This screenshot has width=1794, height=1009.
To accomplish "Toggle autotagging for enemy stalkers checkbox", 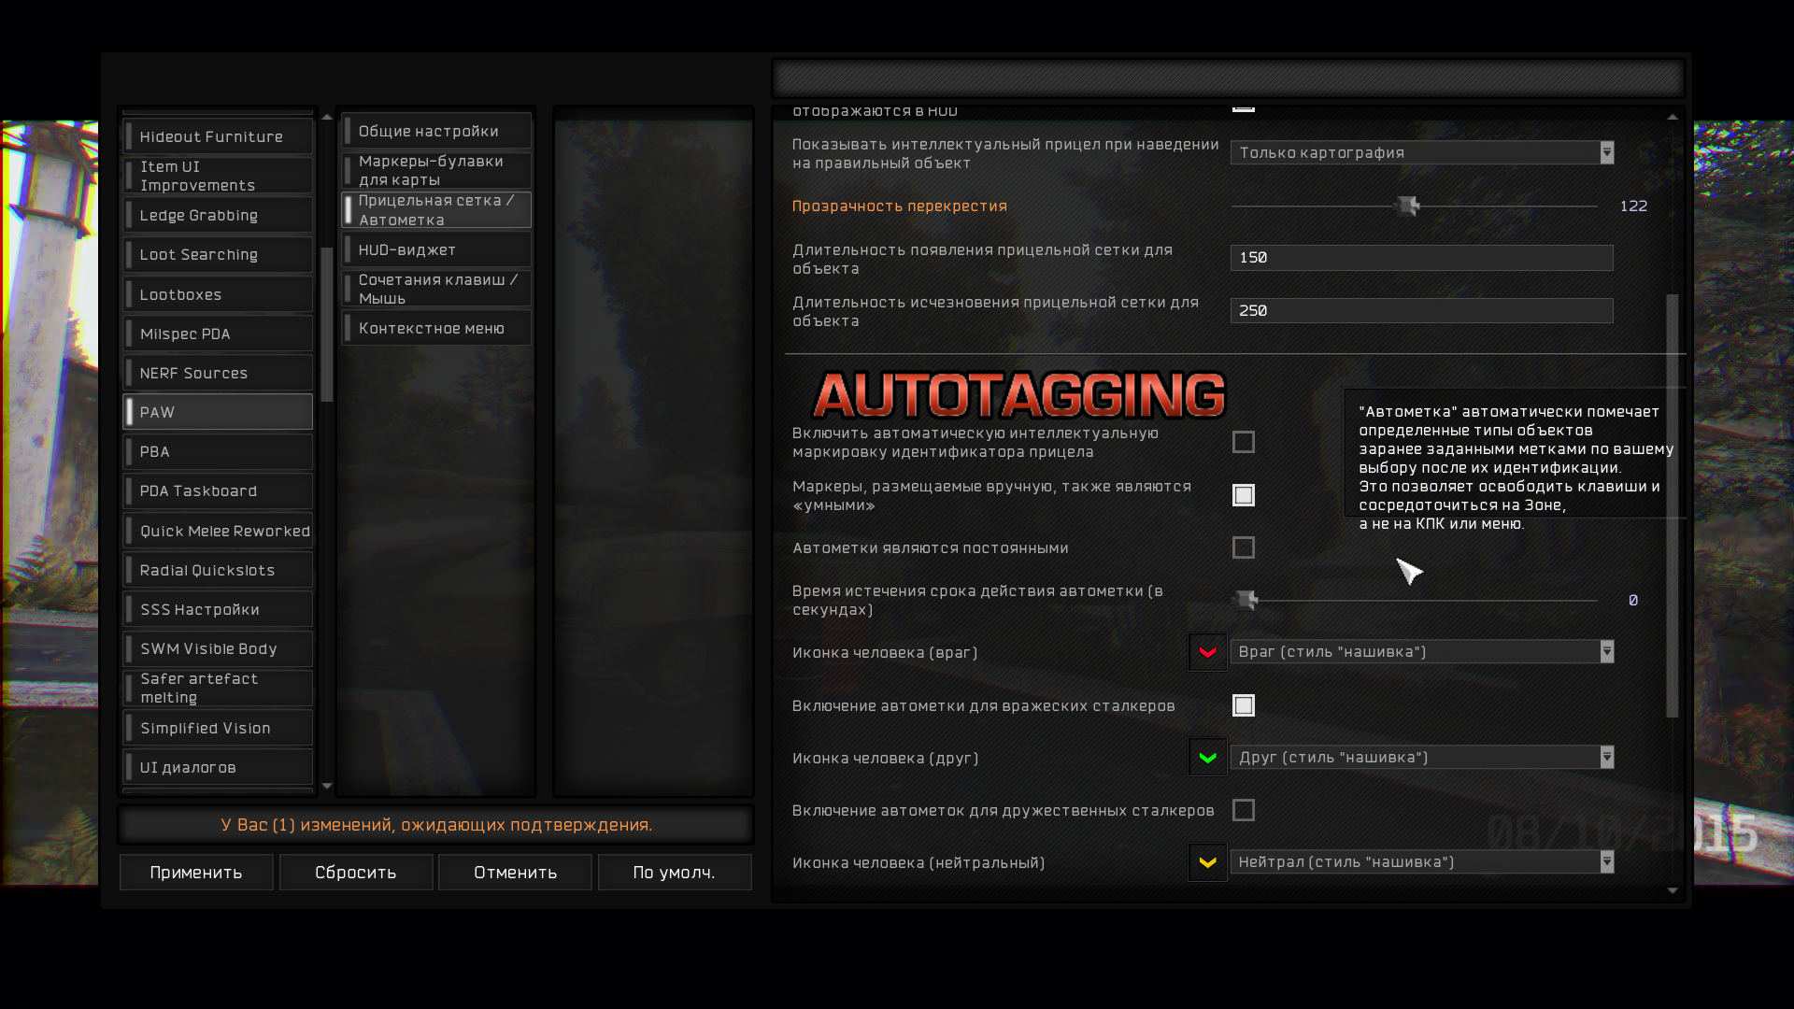I will [x=1243, y=705].
